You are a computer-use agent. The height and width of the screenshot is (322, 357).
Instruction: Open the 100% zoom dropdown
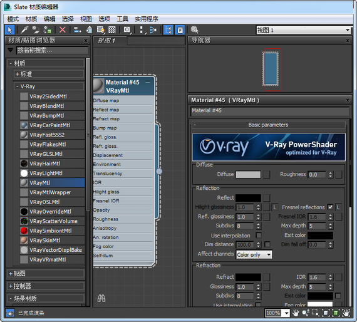click(x=286, y=313)
